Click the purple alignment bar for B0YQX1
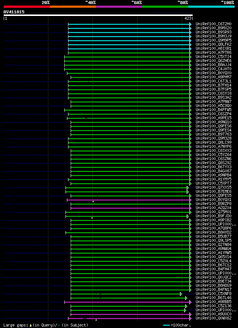Screen dimensions: 238x328 coord(128,200)
